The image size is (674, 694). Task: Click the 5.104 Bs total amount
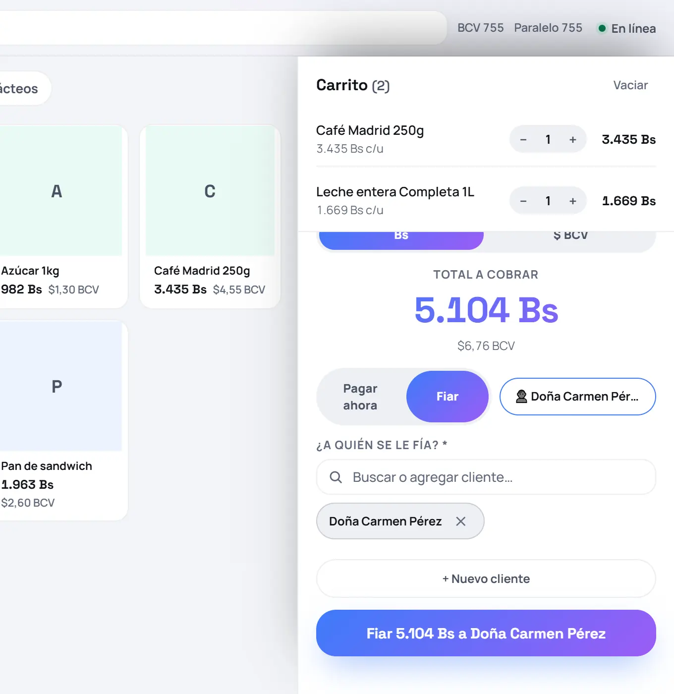pos(486,310)
